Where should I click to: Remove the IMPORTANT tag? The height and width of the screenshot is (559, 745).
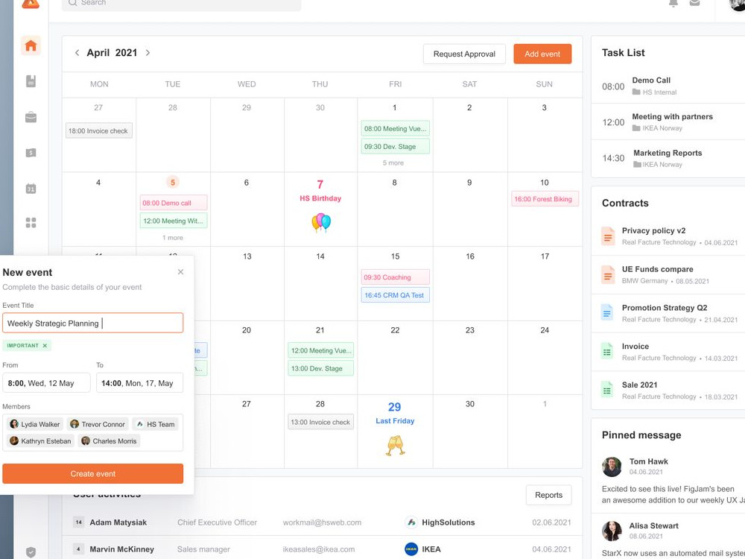(x=45, y=346)
